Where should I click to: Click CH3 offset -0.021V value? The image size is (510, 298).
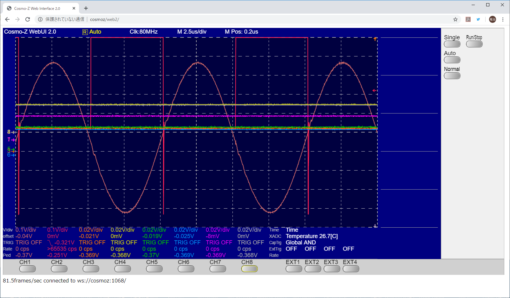pos(89,236)
